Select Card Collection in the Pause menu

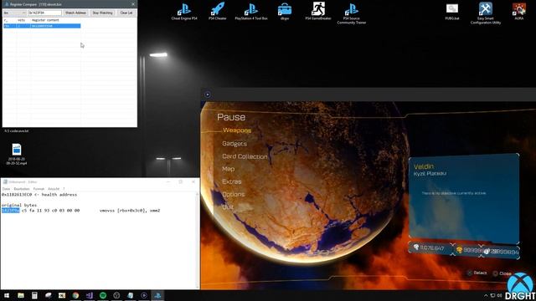pos(245,156)
